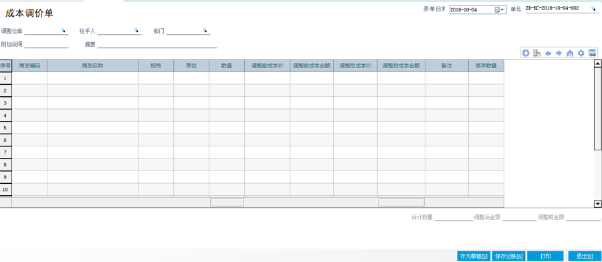Click the lookup icon beside 单号 field
This screenshot has height=262, width=602.
pos(593,9)
